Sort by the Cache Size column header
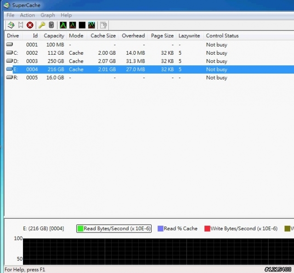This screenshot has height=273, width=294. 102,36
